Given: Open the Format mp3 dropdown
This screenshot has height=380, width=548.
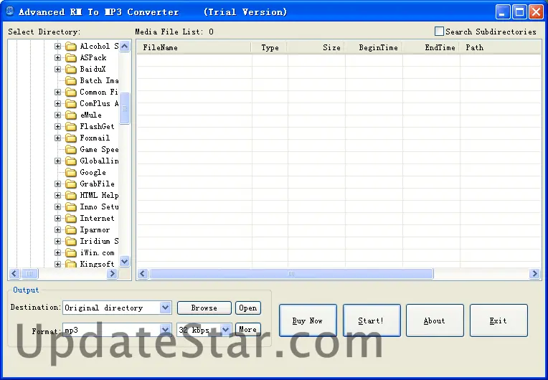Looking at the screenshot, I should click(165, 329).
